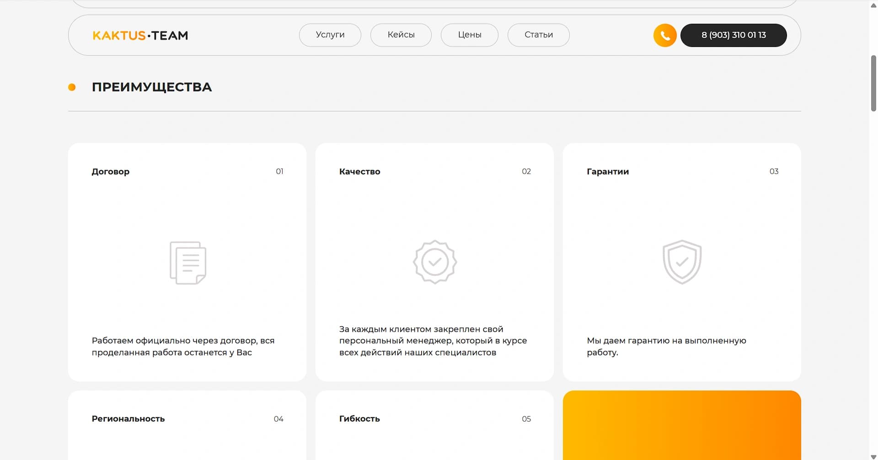Click the document icon in Договор card
878x460 pixels.
[188, 263]
